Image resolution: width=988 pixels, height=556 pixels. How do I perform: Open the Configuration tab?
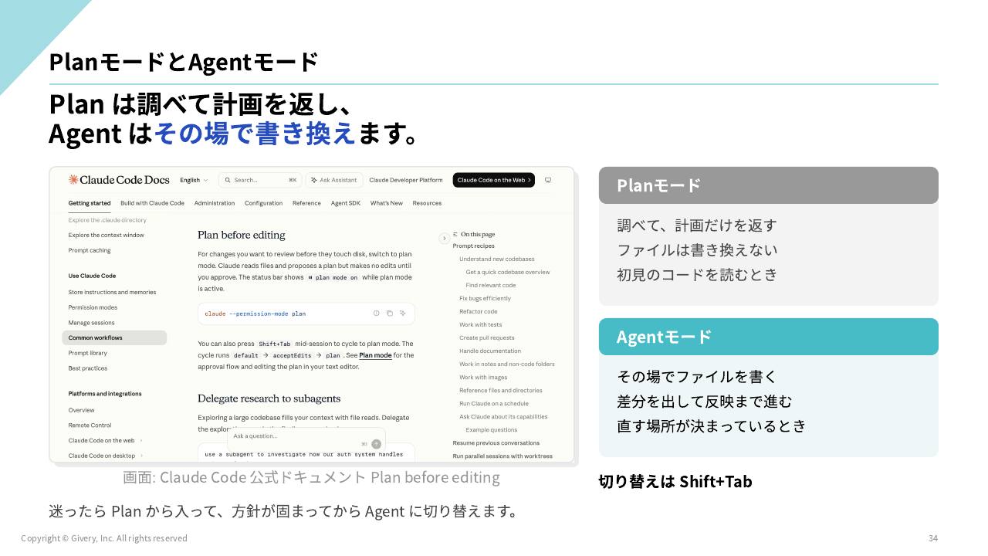[x=264, y=203]
